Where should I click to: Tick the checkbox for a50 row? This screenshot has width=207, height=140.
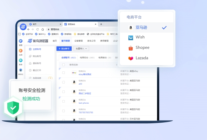pyautogui.click(x=64, y=82)
